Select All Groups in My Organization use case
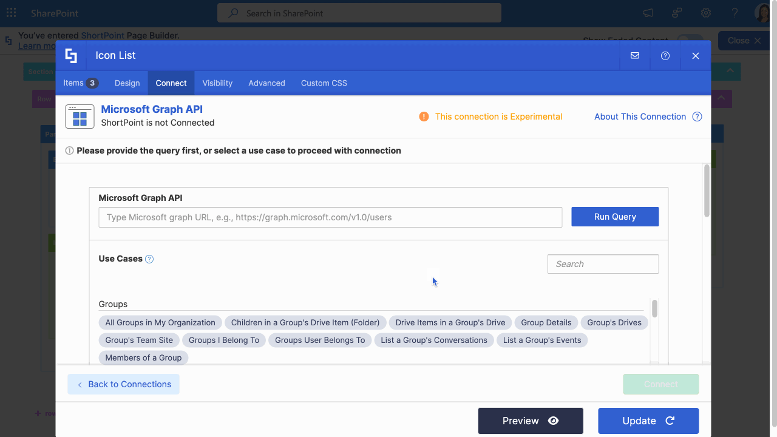777x437 pixels. click(160, 322)
